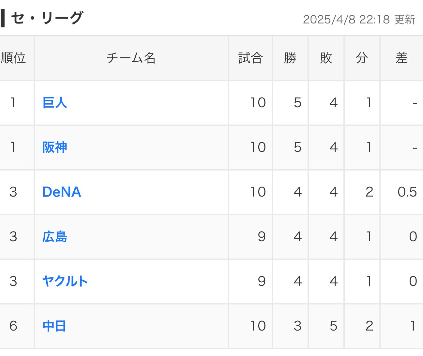Click the 順位 column header
The height and width of the screenshot is (356, 423).
pos(13,58)
